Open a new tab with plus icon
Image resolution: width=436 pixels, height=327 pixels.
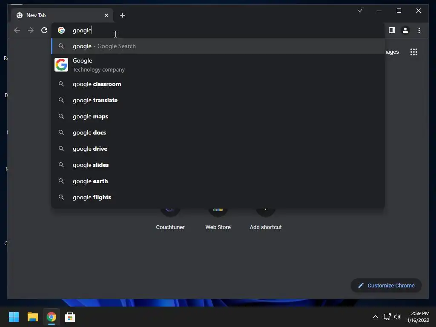(123, 15)
